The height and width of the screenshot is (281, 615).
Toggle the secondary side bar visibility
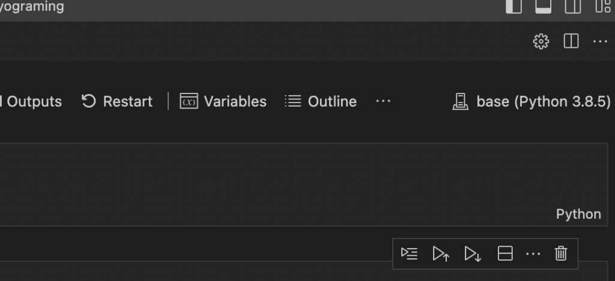pyautogui.click(x=572, y=6)
